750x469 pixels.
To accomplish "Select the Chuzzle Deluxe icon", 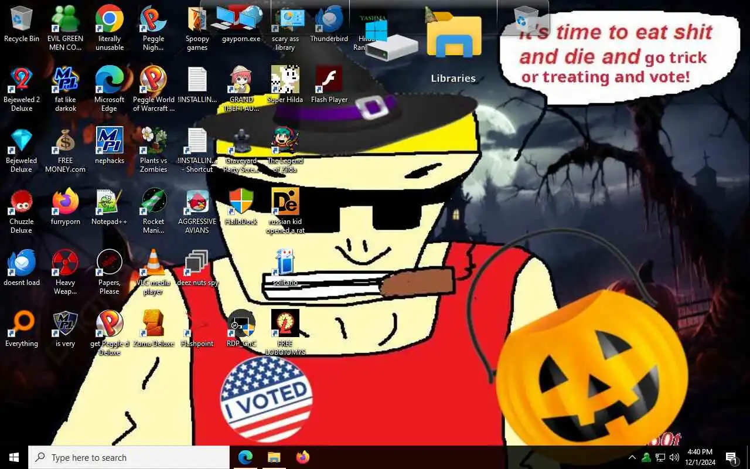I will (22, 211).
